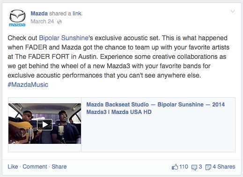Share this post via the Share link

coord(59,167)
